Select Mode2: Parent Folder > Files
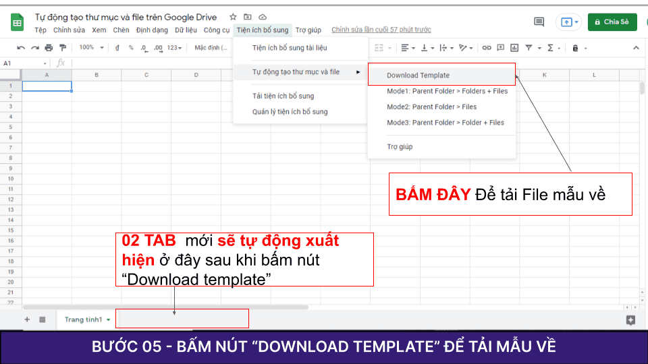The width and height of the screenshot is (648, 364). coord(431,107)
